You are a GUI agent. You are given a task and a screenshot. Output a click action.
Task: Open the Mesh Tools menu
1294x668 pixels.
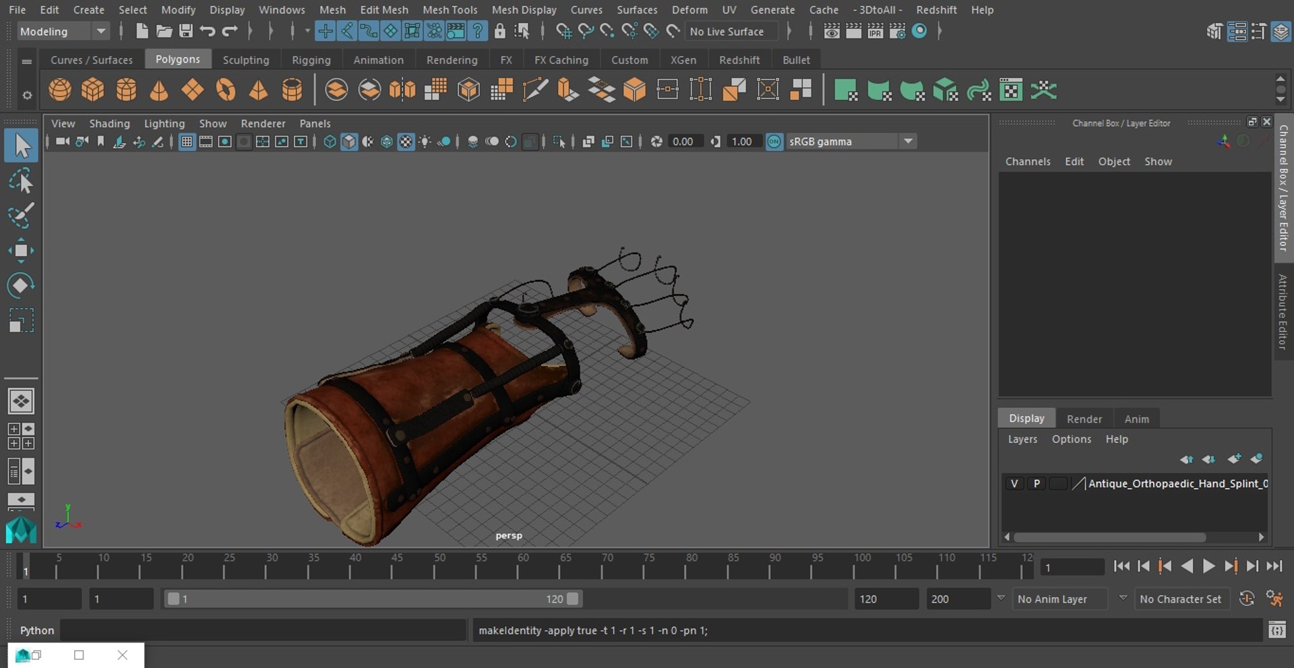[x=450, y=9]
